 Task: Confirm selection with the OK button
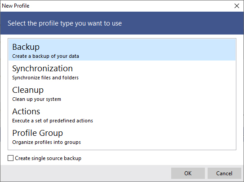[188, 173]
